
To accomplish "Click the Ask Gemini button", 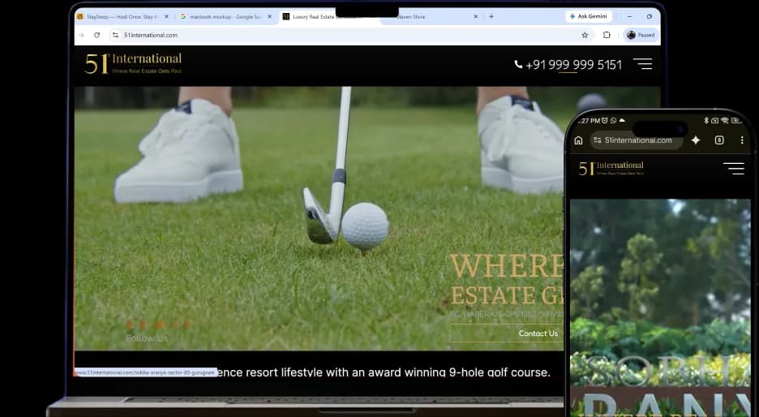I will pos(589,16).
